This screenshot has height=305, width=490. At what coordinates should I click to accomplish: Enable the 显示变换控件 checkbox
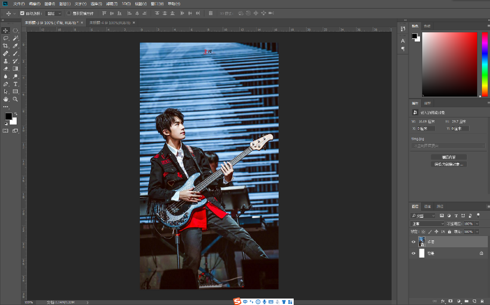click(69, 13)
